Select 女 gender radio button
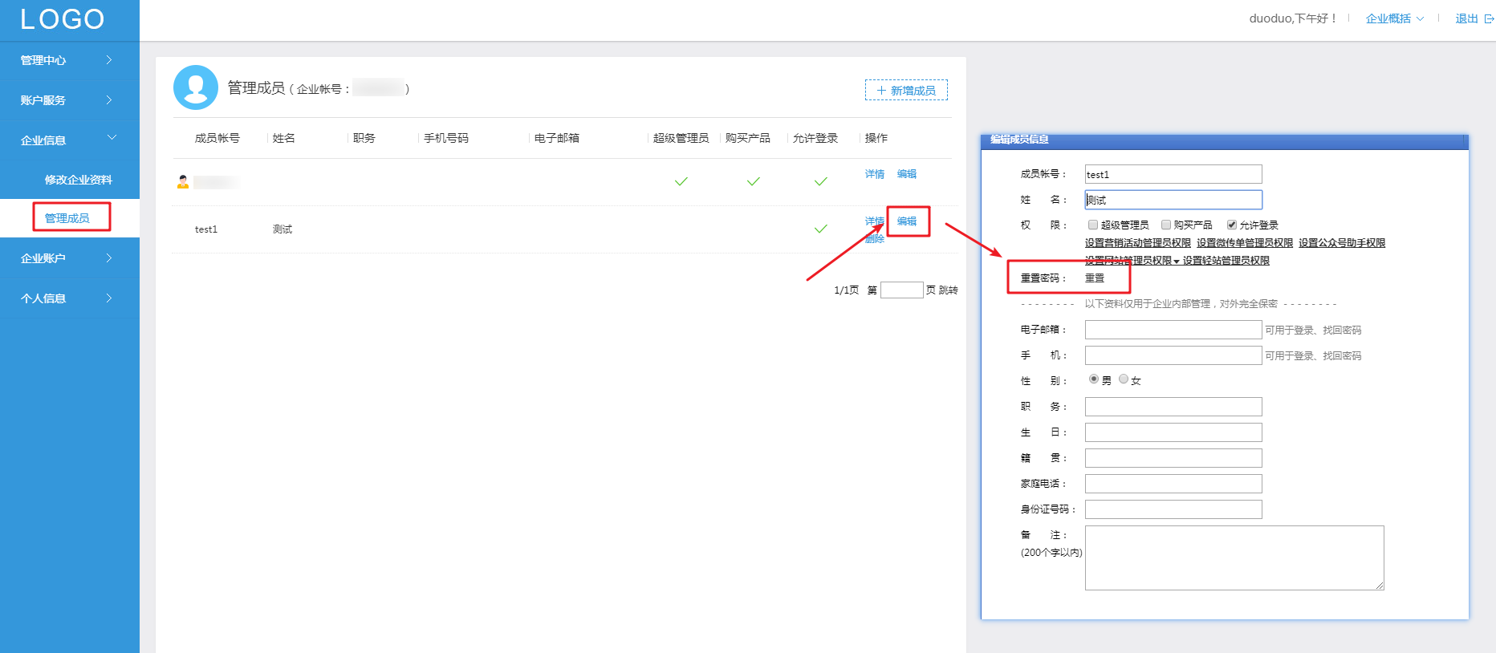The width and height of the screenshot is (1496, 653). click(1124, 379)
